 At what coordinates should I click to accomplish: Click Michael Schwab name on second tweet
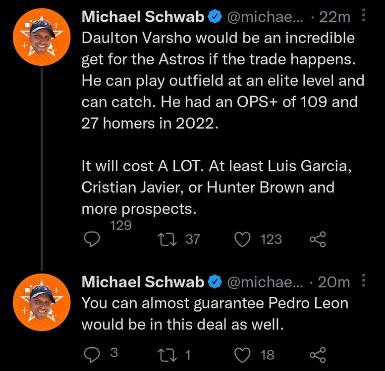[x=142, y=282]
